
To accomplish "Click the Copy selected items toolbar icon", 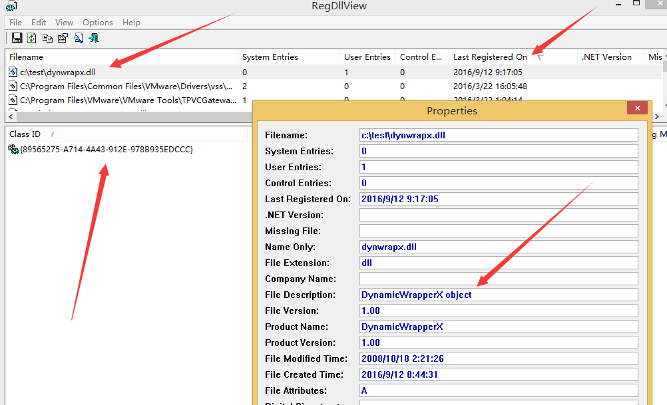I will (47, 39).
